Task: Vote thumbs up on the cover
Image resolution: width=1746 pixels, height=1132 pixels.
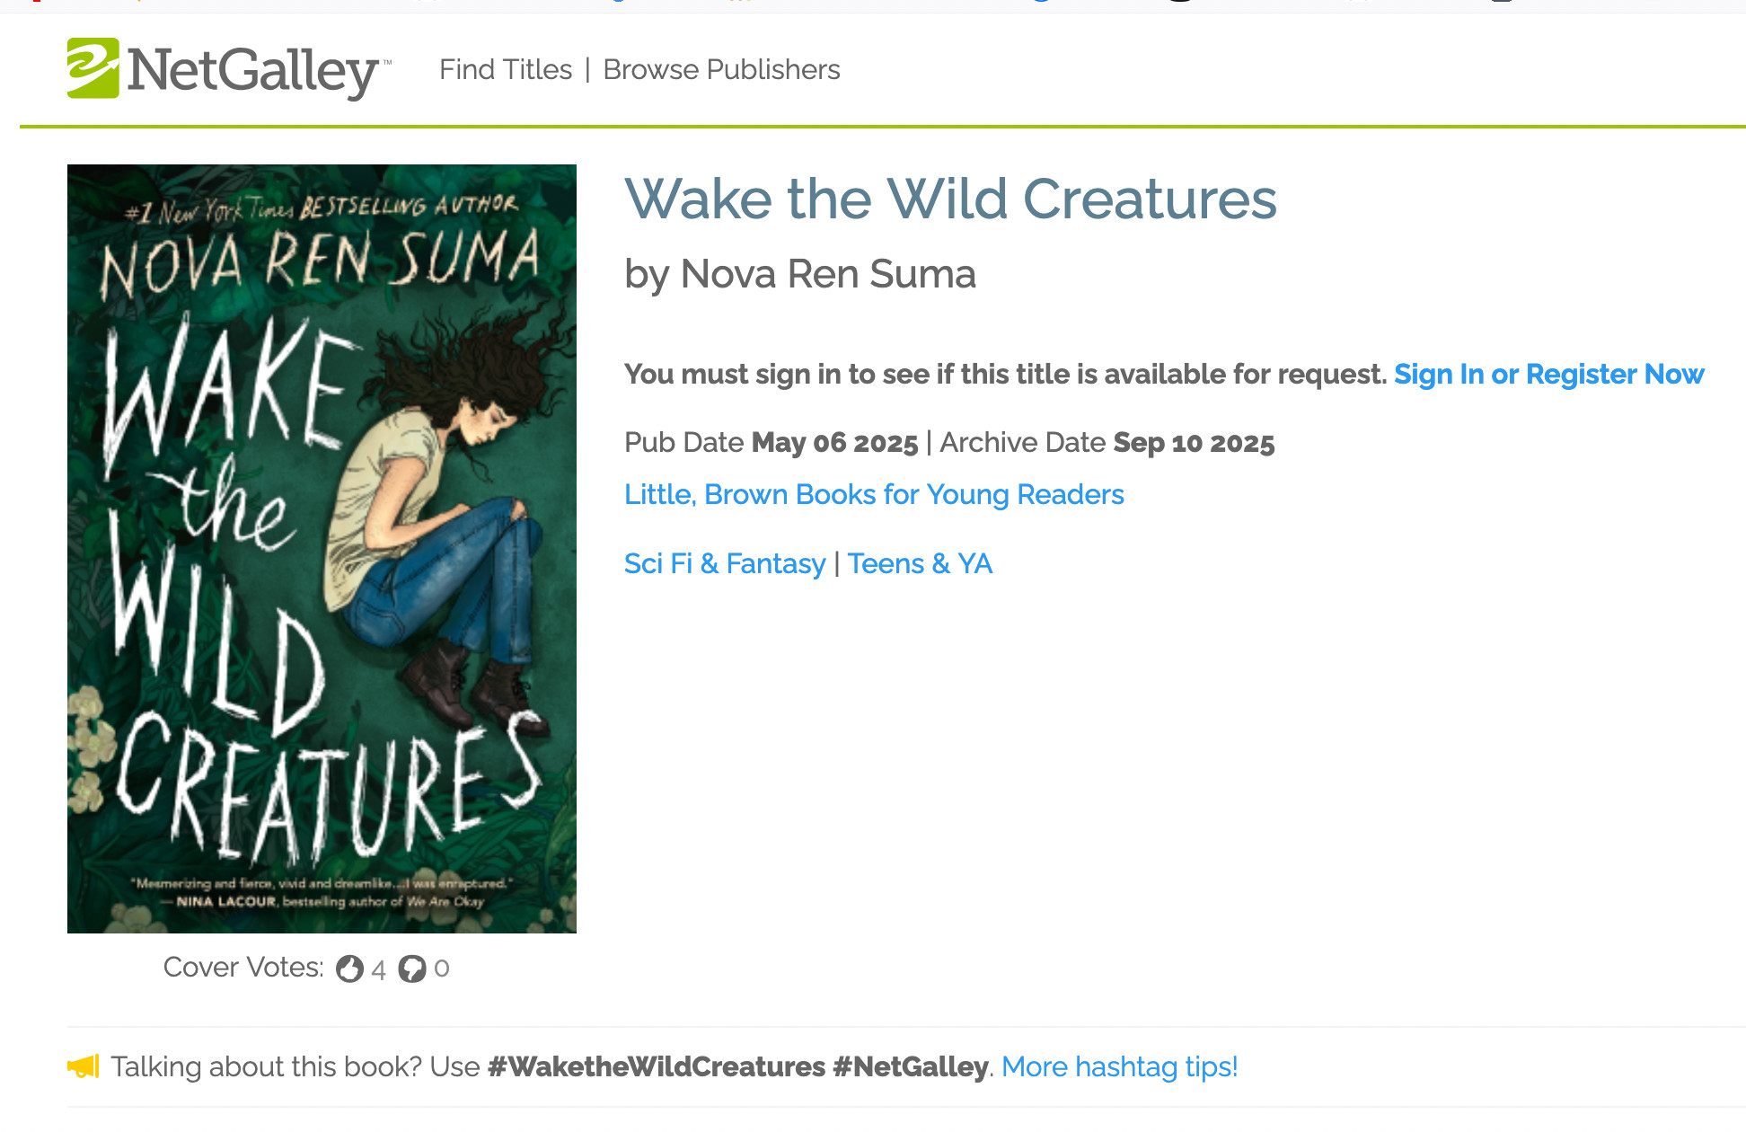Action: click(x=349, y=968)
